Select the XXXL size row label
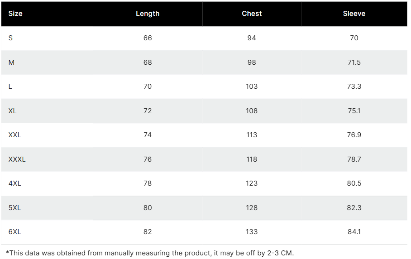Image resolution: width=411 pixels, height=259 pixels. [17, 159]
